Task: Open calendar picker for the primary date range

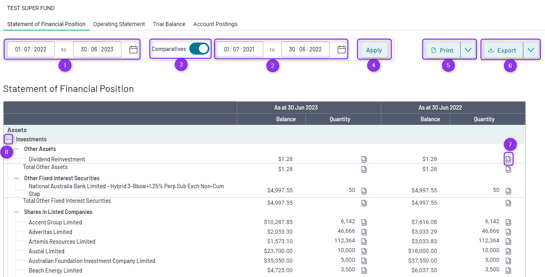Action: click(133, 49)
